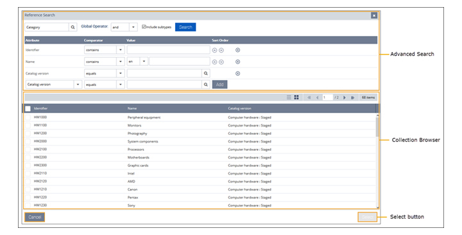462x235 pixels.
Task: Click the HW2110 identifier cell
Action: click(40, 173)
